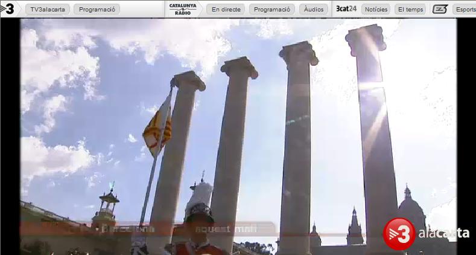Screen dimensions: 476x255
Task: Open El temps weather section
Action: [410, 10]
